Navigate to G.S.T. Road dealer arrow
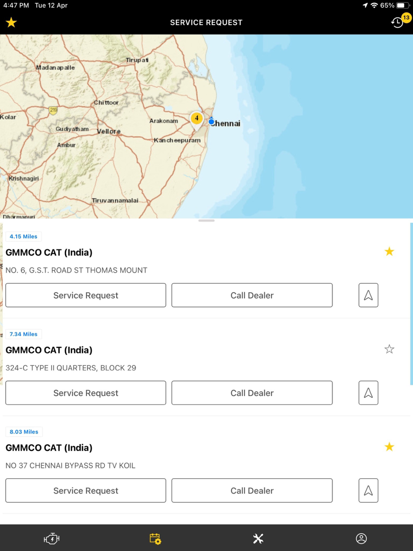 (368, 295)
